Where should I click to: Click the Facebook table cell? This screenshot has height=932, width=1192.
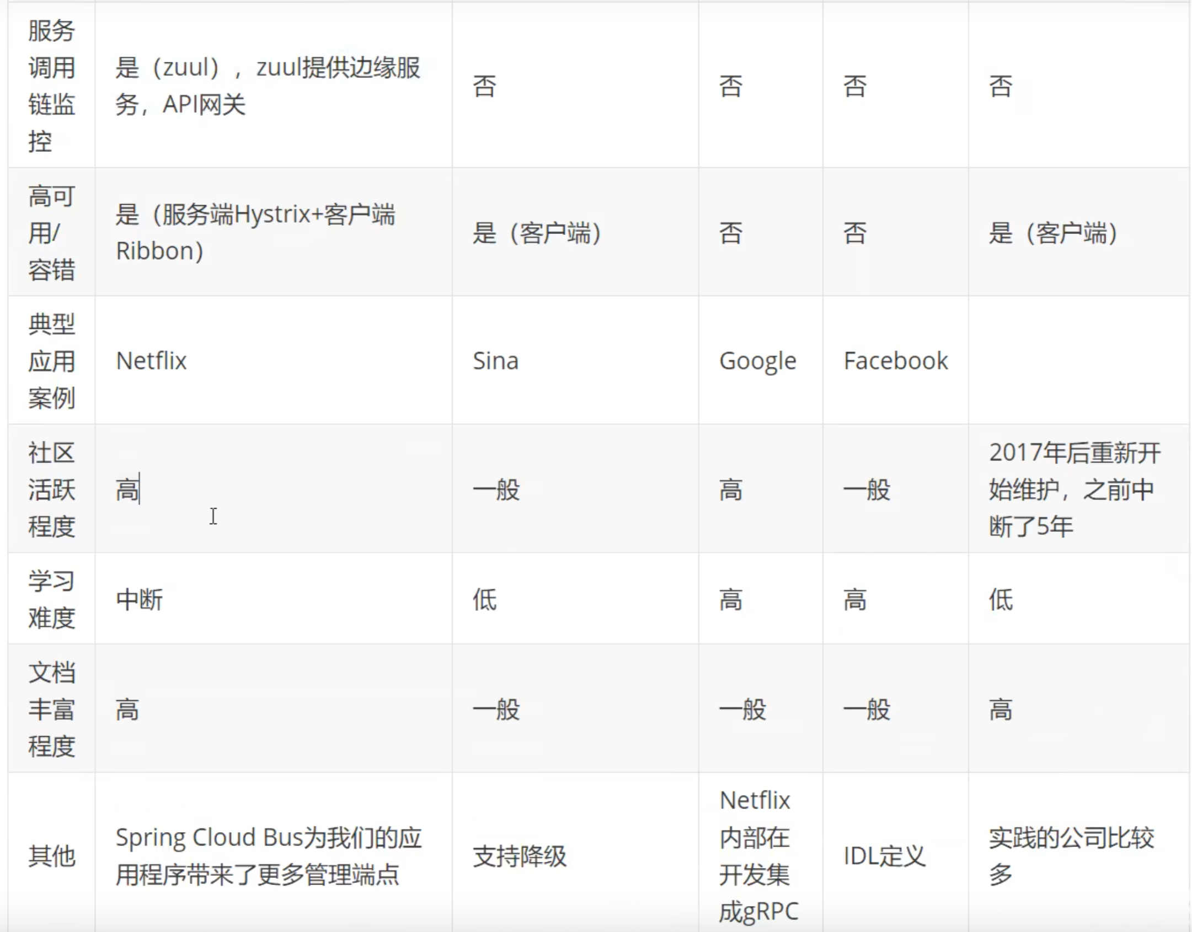pyautogui.click(x=895, y=361)
